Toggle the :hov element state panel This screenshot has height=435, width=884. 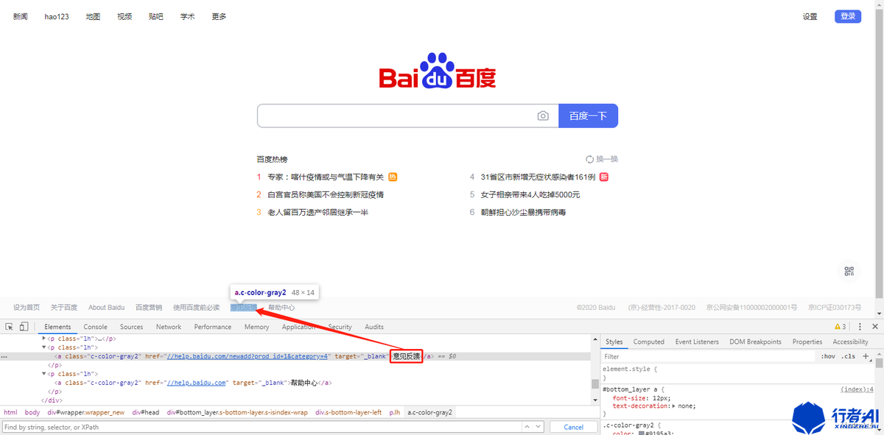828,356
